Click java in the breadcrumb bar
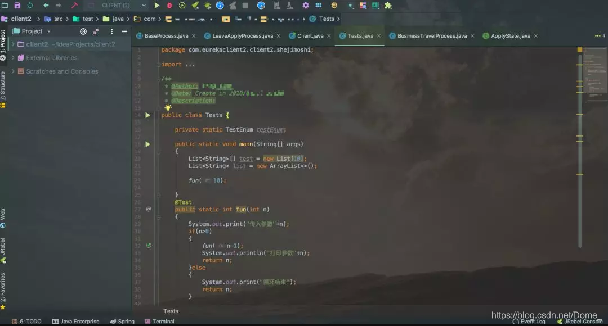Screen dimensions: 608x326 coord(118,19)
